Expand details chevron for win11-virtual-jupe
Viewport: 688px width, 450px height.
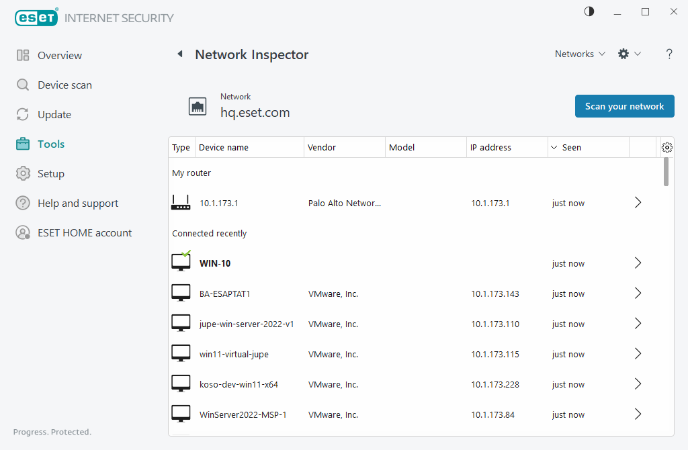(x=638, y=354)
